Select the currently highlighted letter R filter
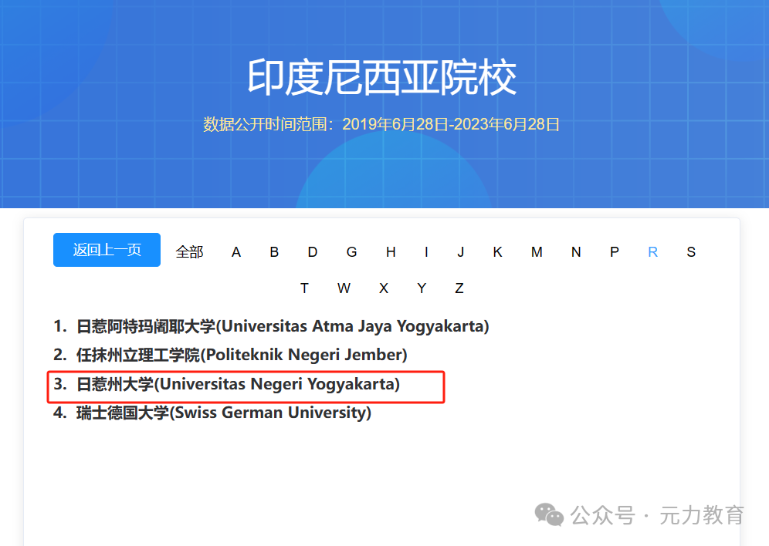 (x=652, y=251)
